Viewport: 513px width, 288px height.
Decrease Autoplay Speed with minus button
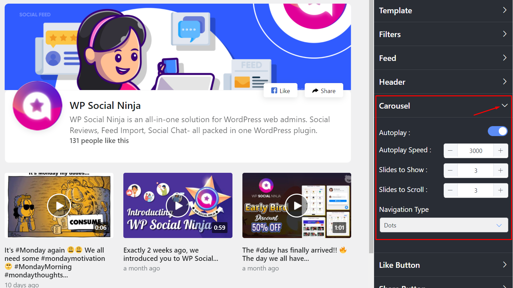[x=450, y=151]
